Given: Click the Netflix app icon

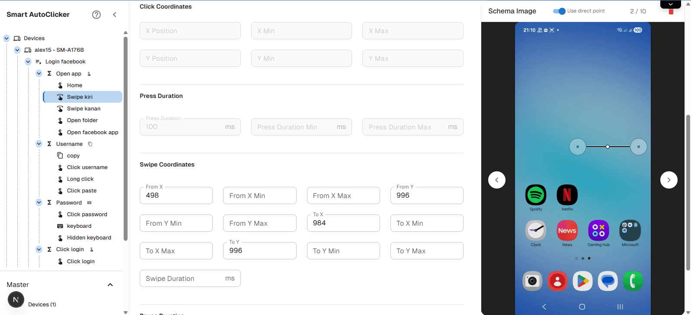Looking at the screenshot, I should (567, 195).
